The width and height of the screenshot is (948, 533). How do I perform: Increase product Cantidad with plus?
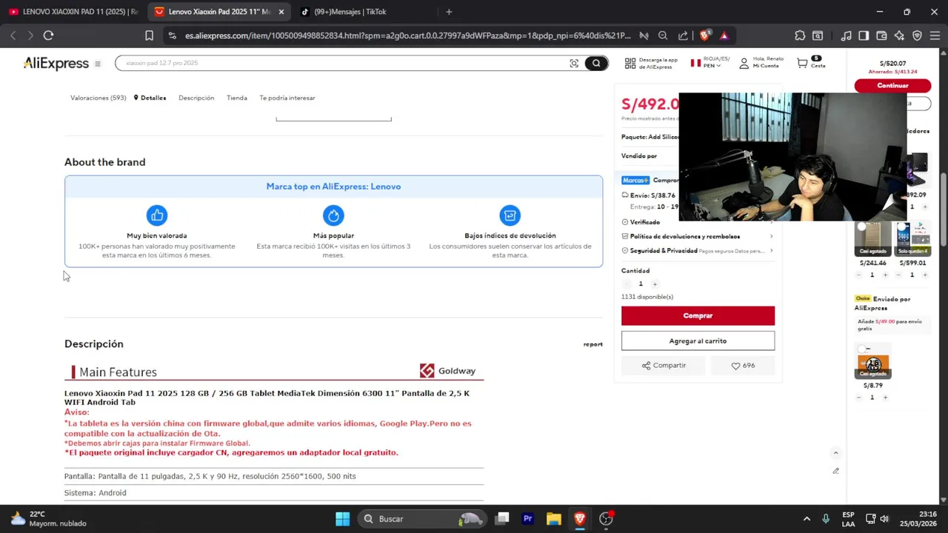point(655,284)
